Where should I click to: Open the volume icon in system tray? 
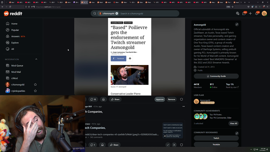point(257,149)
